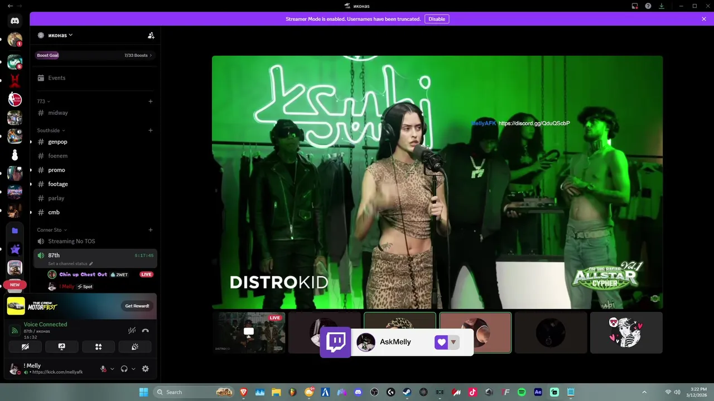
Task: Open the headphone output options dropdown arrow
Action: pyautogui.click(x=133, y=369)
